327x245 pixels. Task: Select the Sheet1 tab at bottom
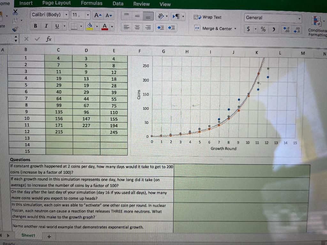pyautogui.click(x=28, y=235)
